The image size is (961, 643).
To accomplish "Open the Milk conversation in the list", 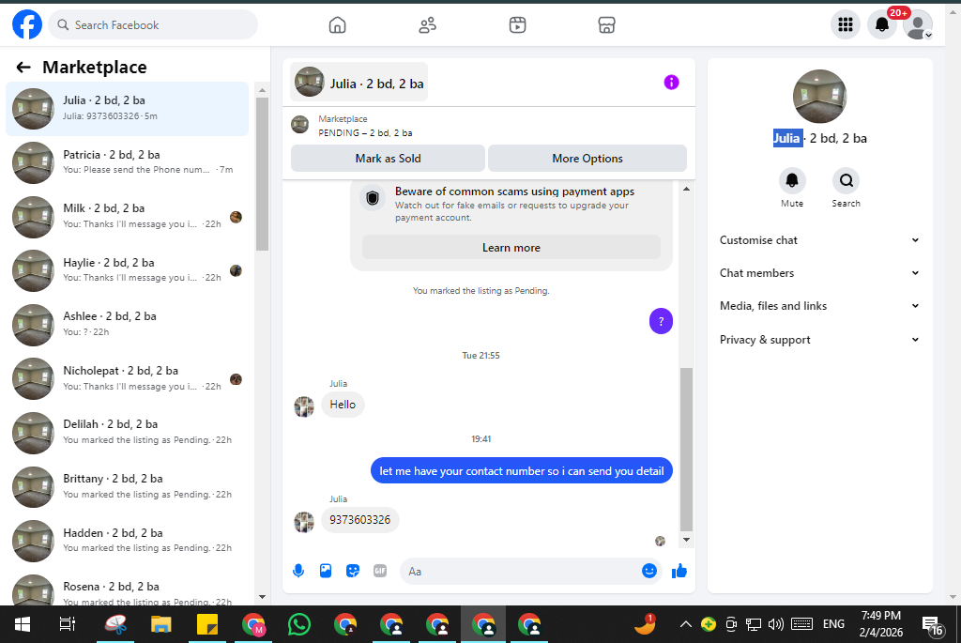I will [x=128, y=217].
